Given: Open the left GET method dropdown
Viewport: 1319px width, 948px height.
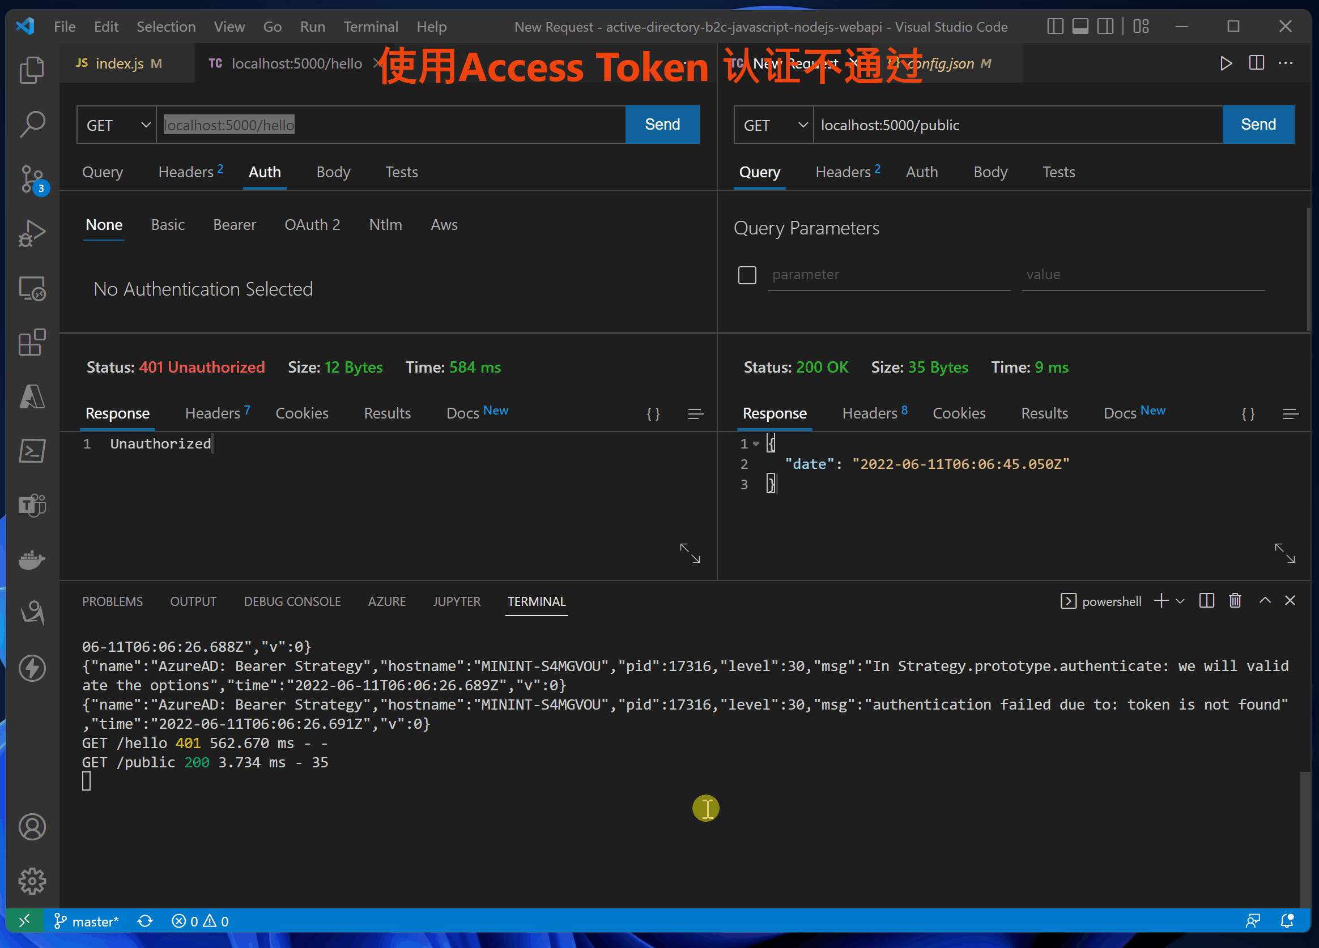Looking at the screenshot, I should click(x=117, y=125).
